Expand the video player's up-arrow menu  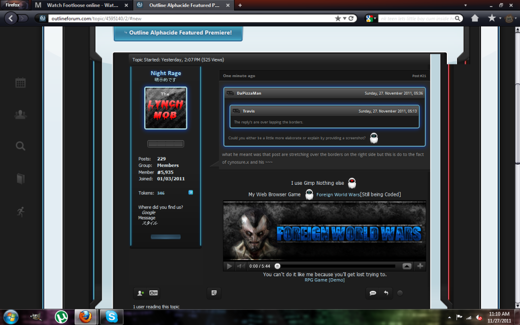pos(407,266)
